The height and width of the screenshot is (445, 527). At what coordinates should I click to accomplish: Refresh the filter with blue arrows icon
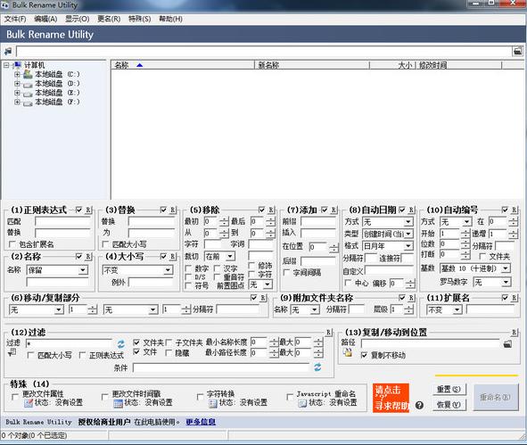tap(121, 344)
